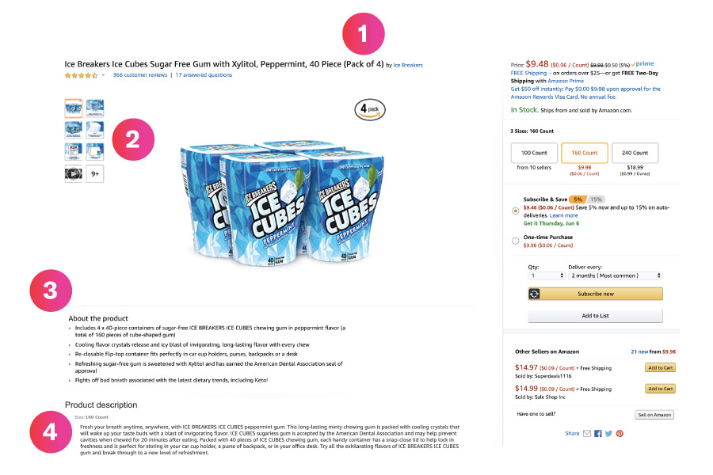Share the product via email icon

pyautogui.click(x=587, y=434)
